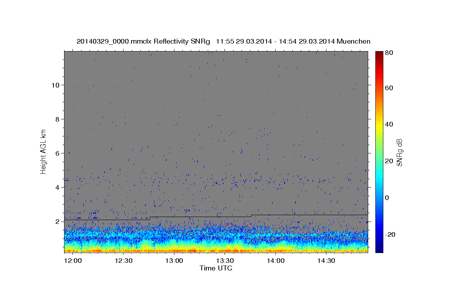This screenshot has width=455, height=303.
Task: Click the colorbar value -20
Action: [390, 234]
